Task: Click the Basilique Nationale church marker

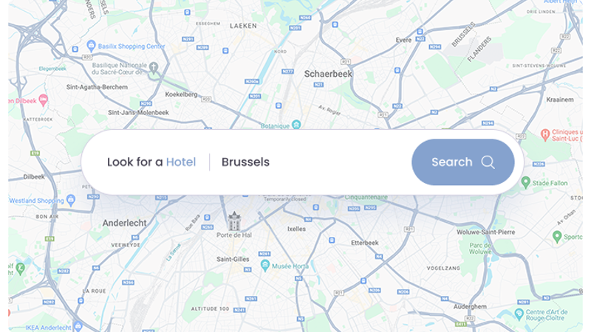Action: (x=154, y=68)
